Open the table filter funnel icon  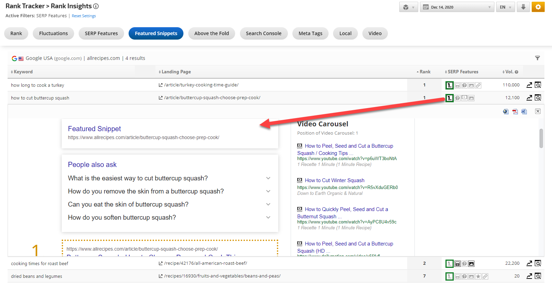[x=537, y=58]
